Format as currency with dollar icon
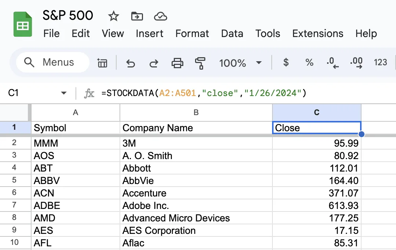The image size is (396, 250). [x=286, y=62]
